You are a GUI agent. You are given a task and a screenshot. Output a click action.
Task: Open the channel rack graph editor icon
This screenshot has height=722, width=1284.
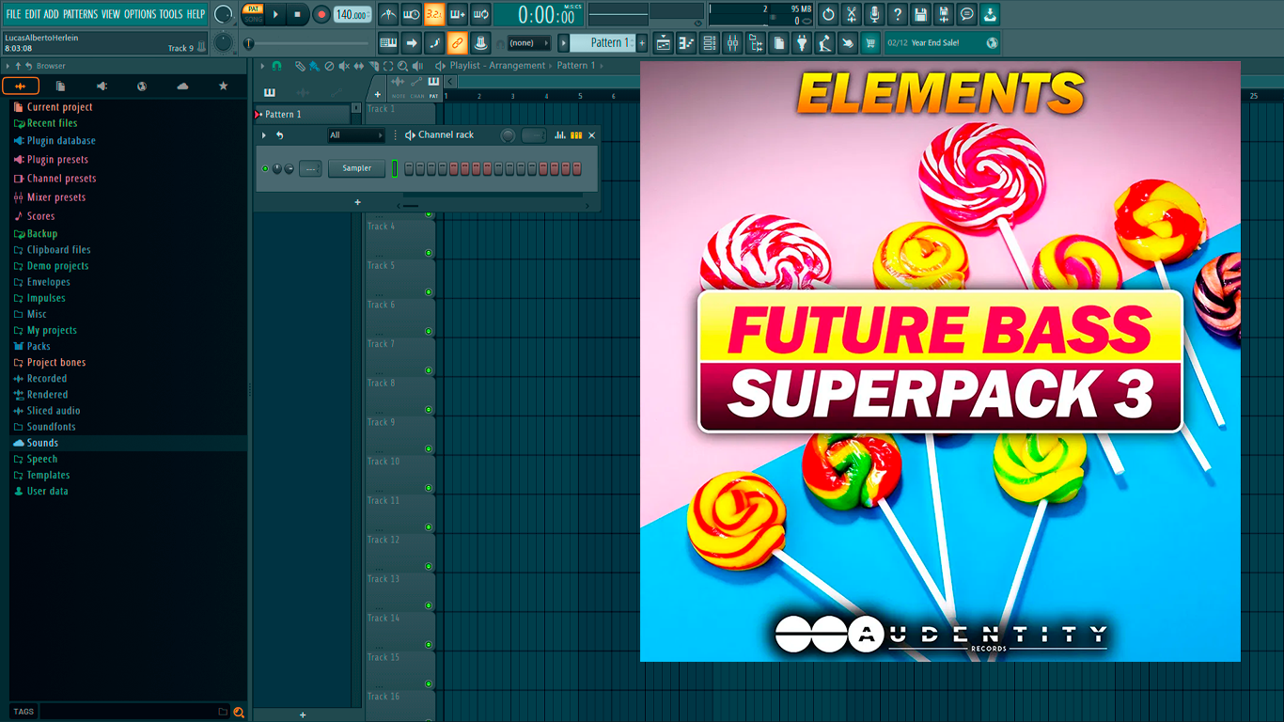tap(560, 135)
